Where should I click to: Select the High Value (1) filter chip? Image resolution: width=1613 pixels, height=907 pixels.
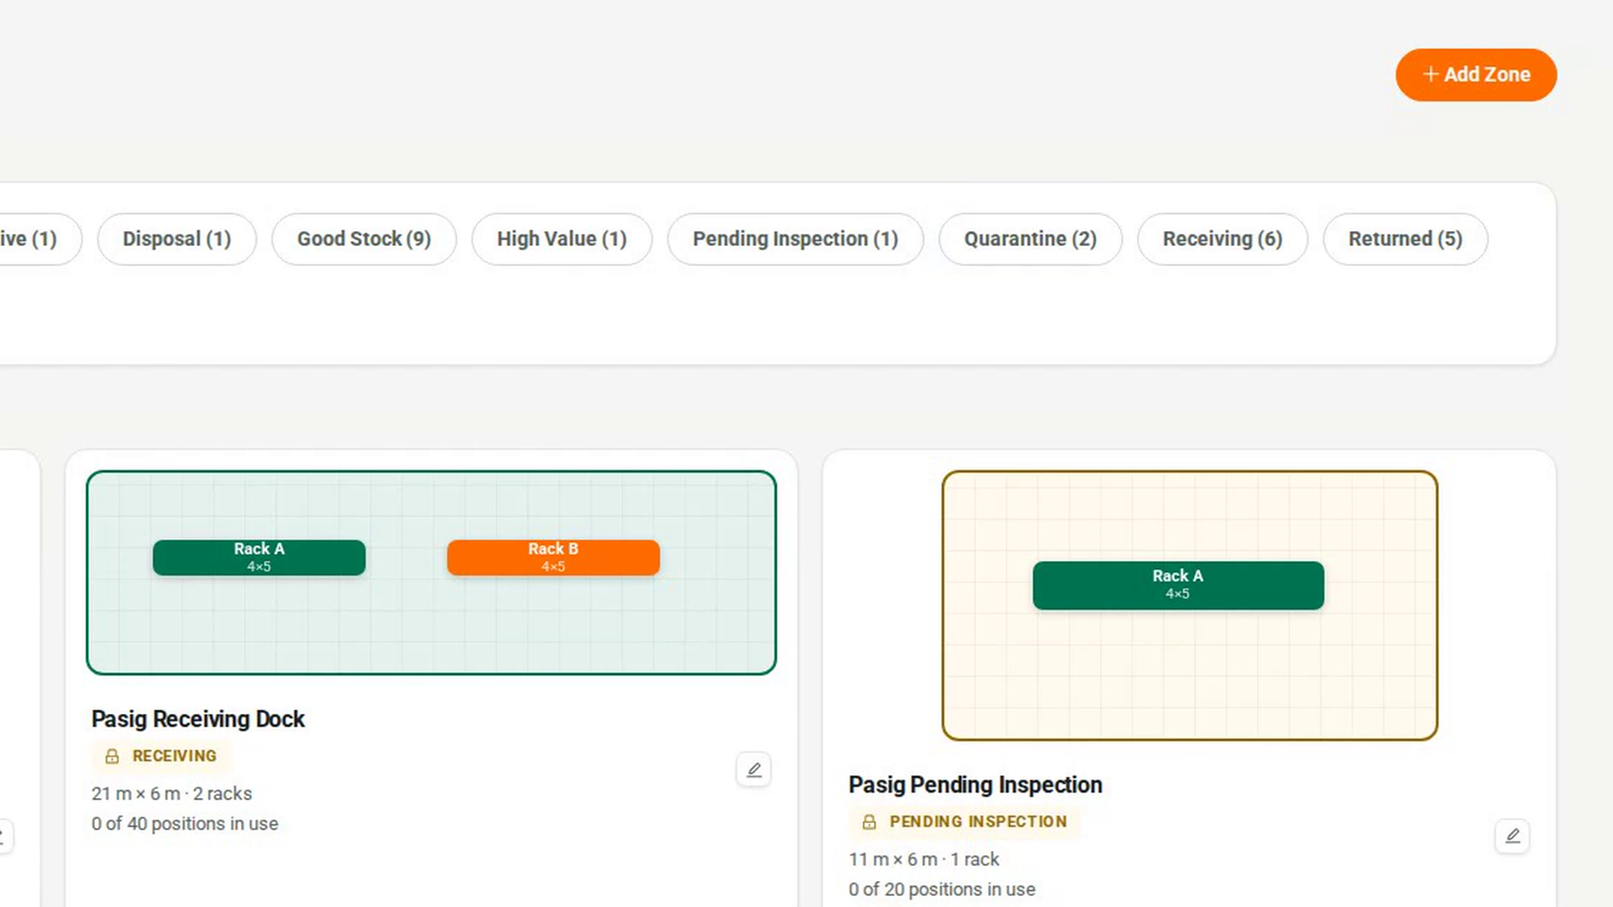(562, 239)
